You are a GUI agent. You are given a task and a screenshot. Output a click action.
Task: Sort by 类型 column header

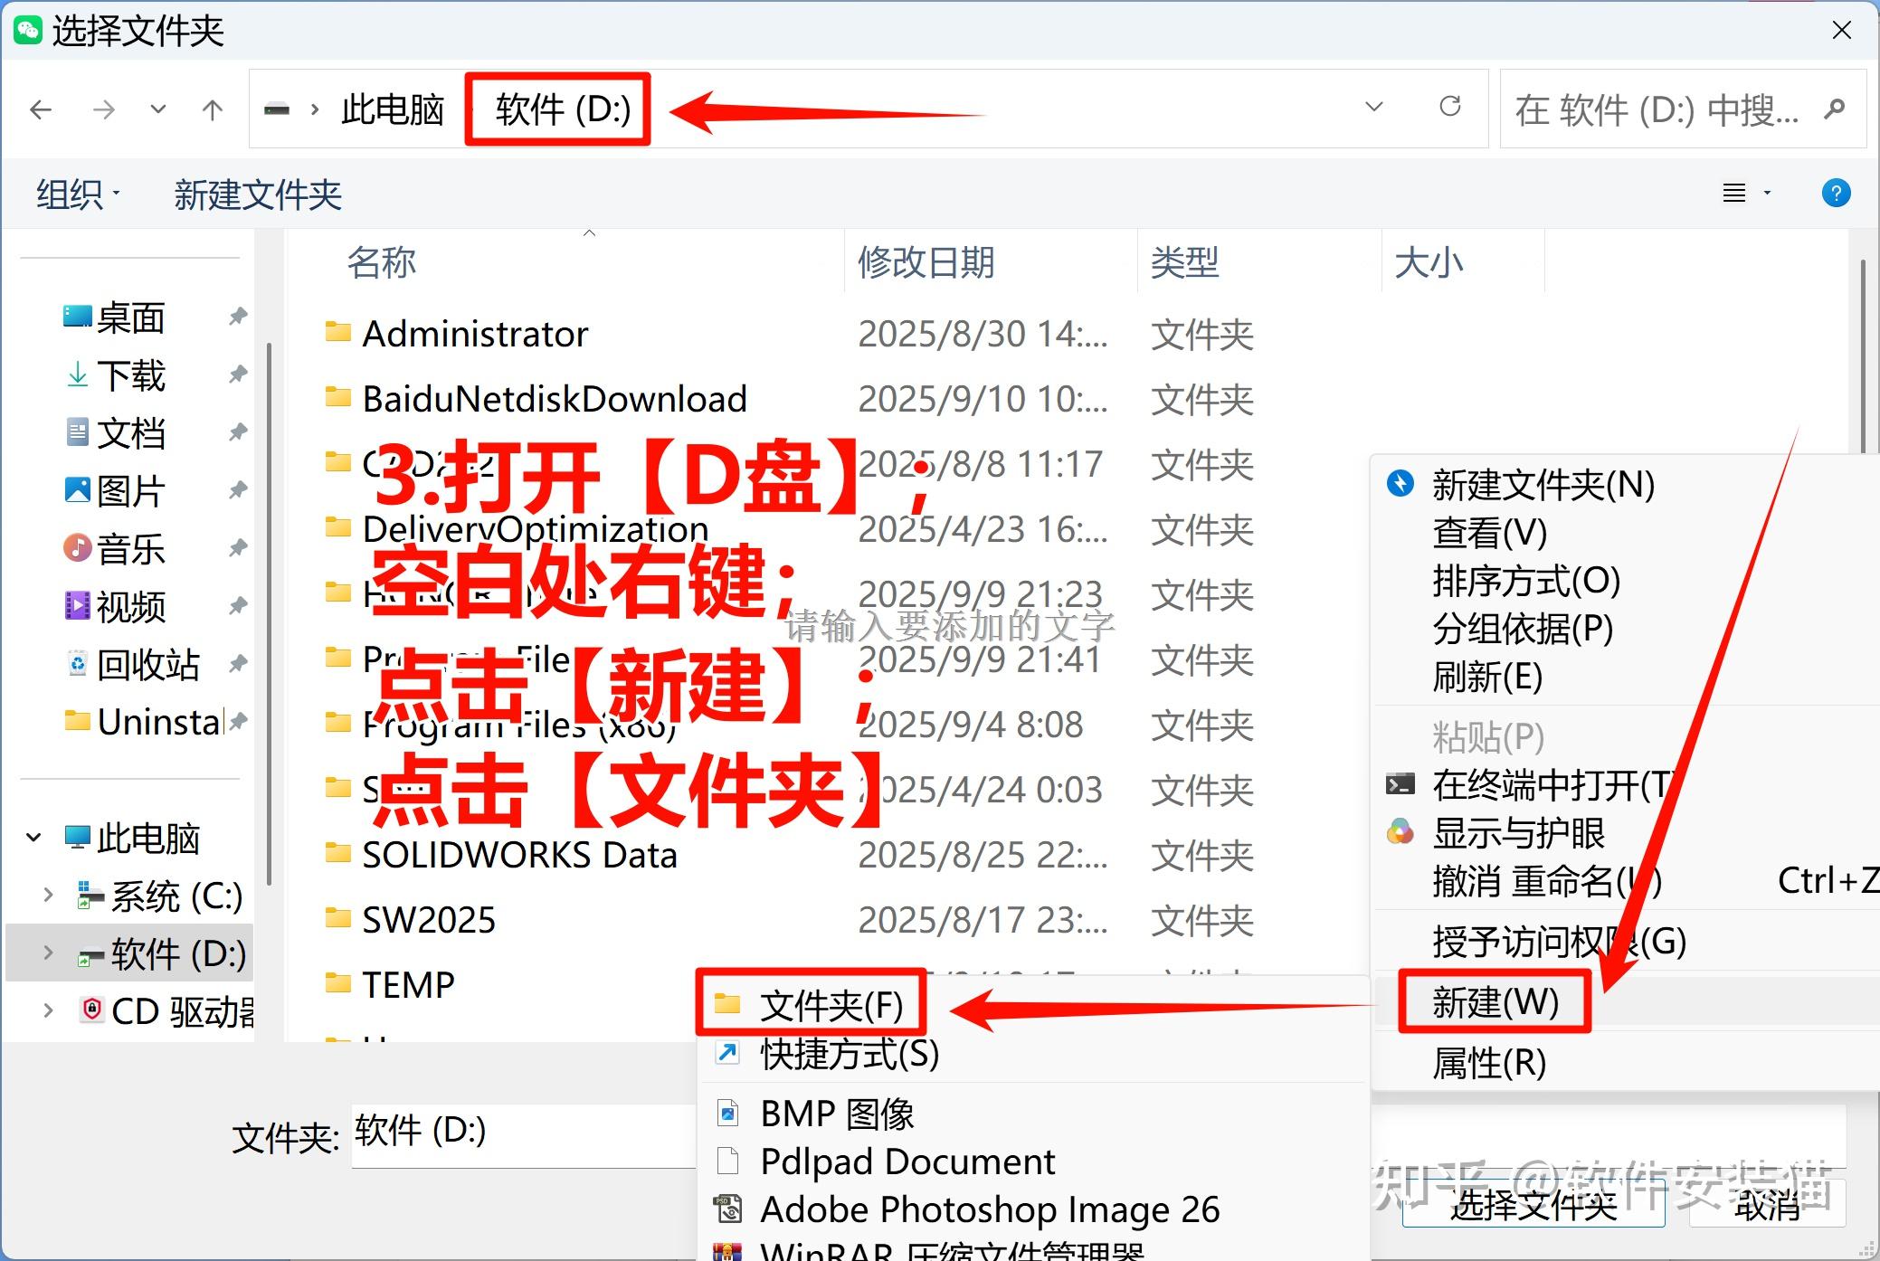[1184, 262]
